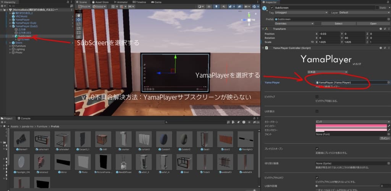Switch to the Asset Store tab
Screen dimensions: 391x191
click(100, 2)
